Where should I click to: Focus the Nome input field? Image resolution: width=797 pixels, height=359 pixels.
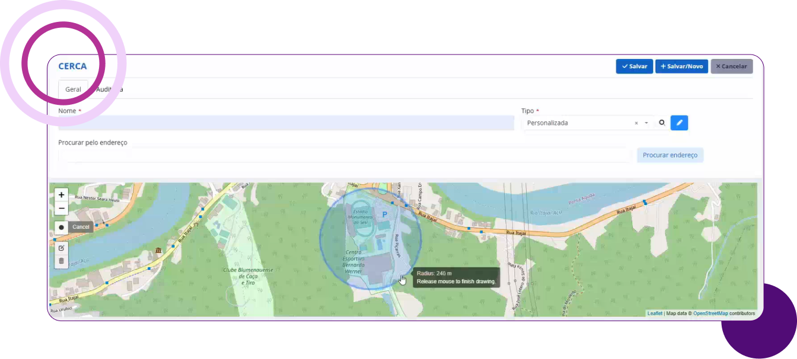click(x=286, y=123)
